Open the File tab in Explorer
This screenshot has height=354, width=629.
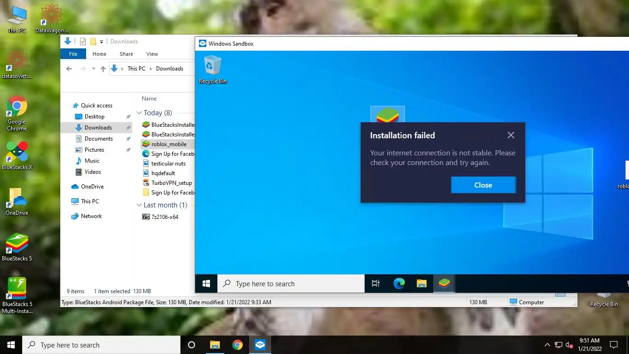(73, 54)
